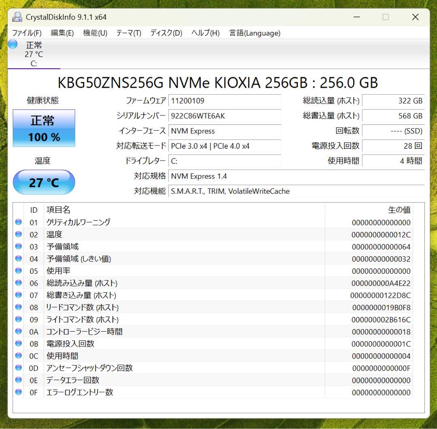Click the status icon for row 0F エラーログエントリー数
The image size is (437, 429).
(x=18, y=392)
